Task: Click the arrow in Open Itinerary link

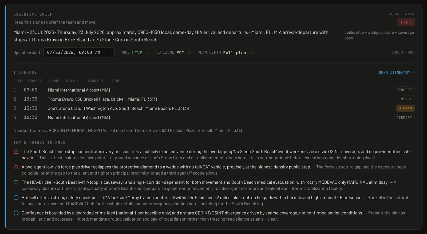Action: [x=413, y=73]
